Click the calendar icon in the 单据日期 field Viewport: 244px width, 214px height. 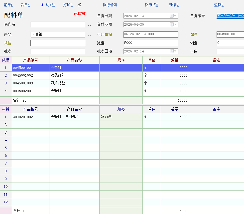(x=172, y=16)
